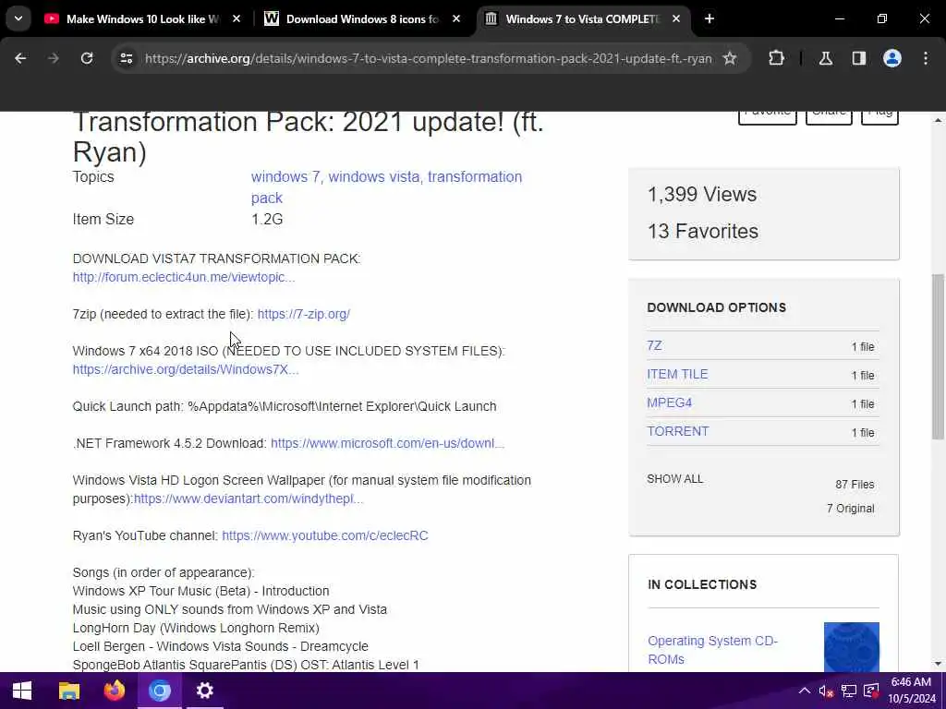Image resolution: width=946 pixels, height=709 pixels.
Task: Click the scrollbar up arrow
Action: pyautogui.click(x=938, y=120)
